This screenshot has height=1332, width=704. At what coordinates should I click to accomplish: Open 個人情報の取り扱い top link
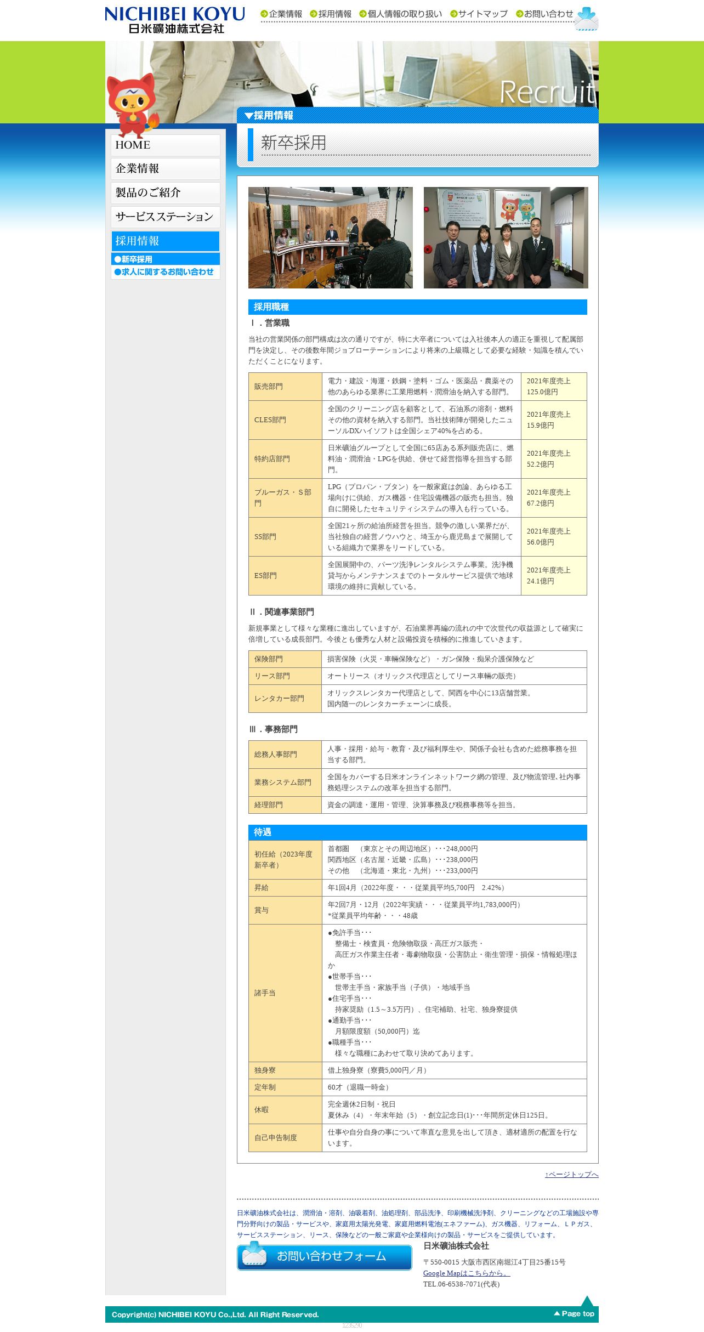coord(401,14)
